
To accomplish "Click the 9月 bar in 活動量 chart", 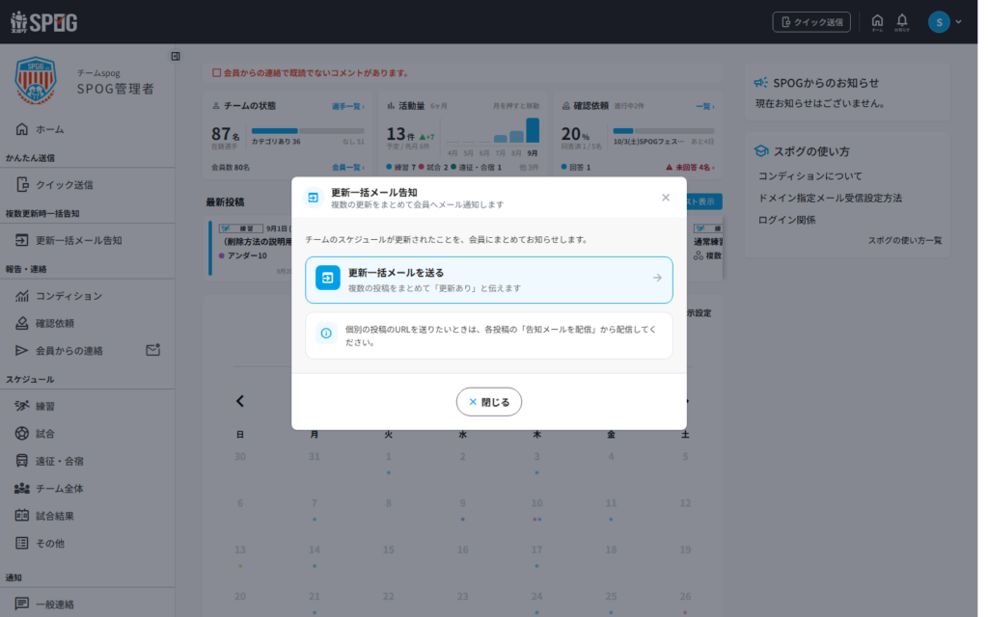I will pos(533,131).
